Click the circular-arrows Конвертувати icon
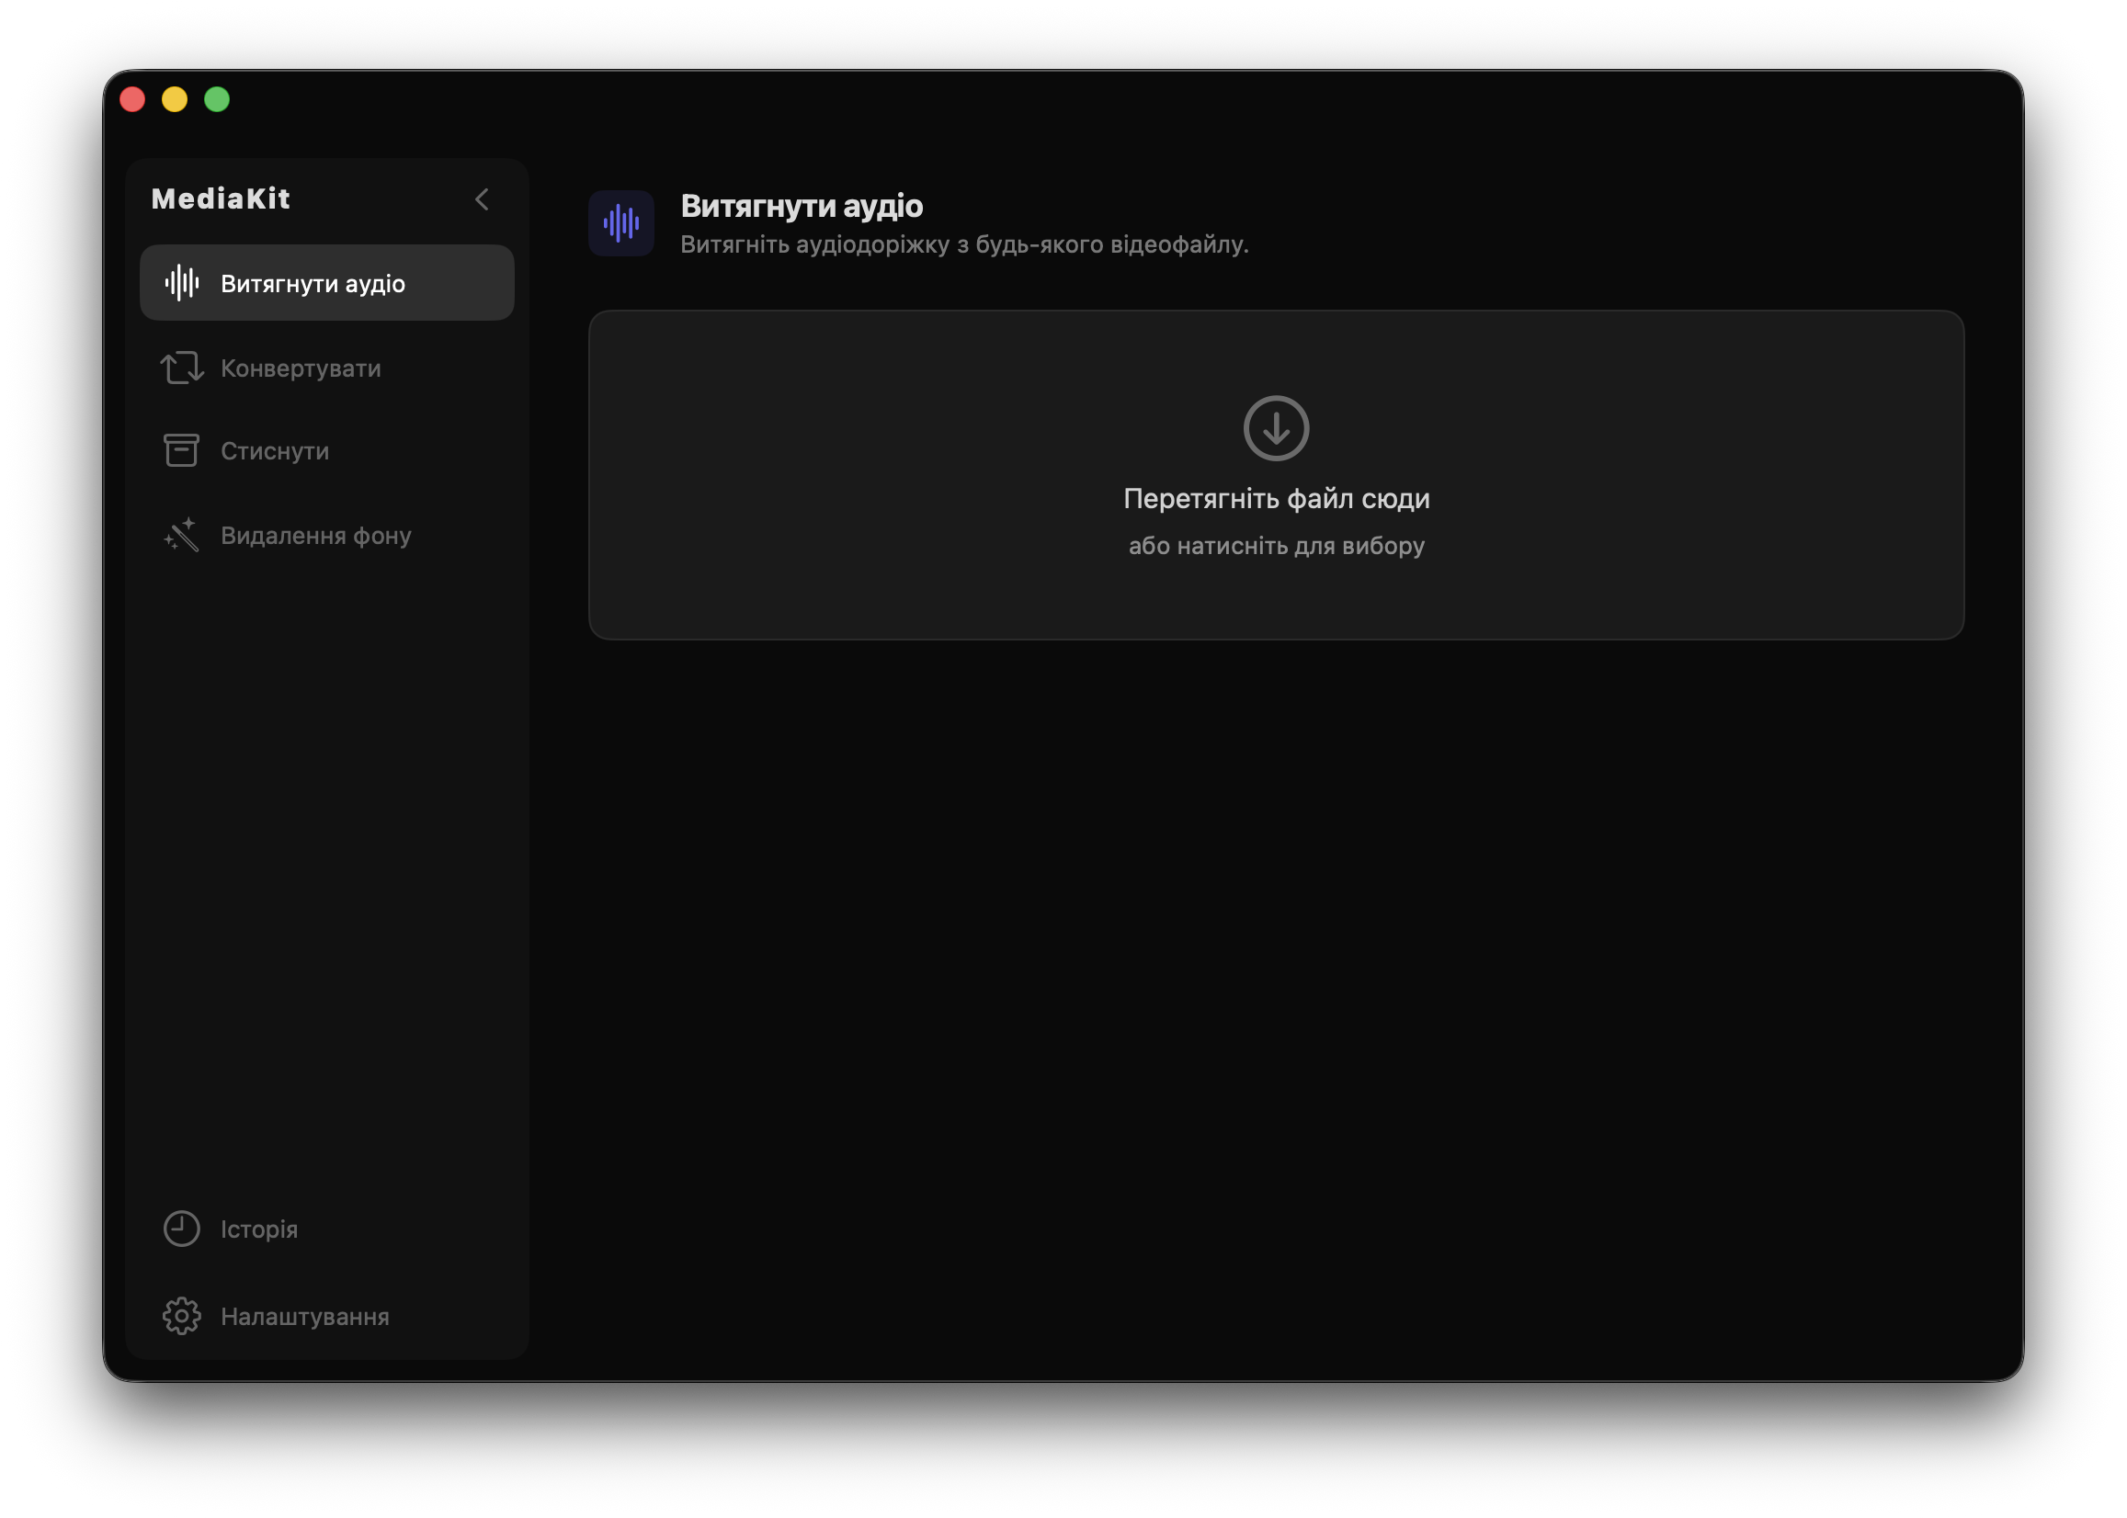 tap(181, 368)
